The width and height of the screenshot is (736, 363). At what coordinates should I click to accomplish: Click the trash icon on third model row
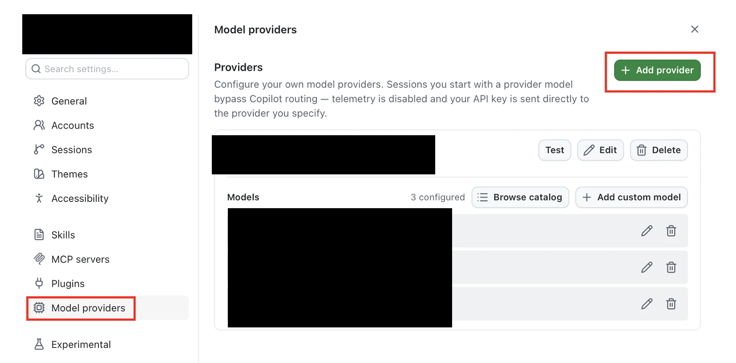pyautogui.click(x=671, y=304)
